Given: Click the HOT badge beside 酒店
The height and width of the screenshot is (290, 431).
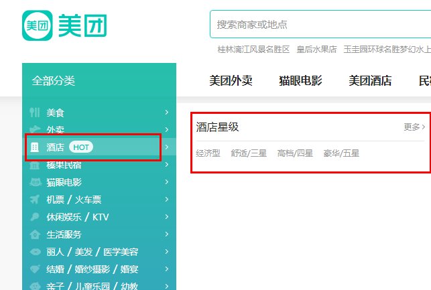Looking at the screenshot, I should coord(81,147).
